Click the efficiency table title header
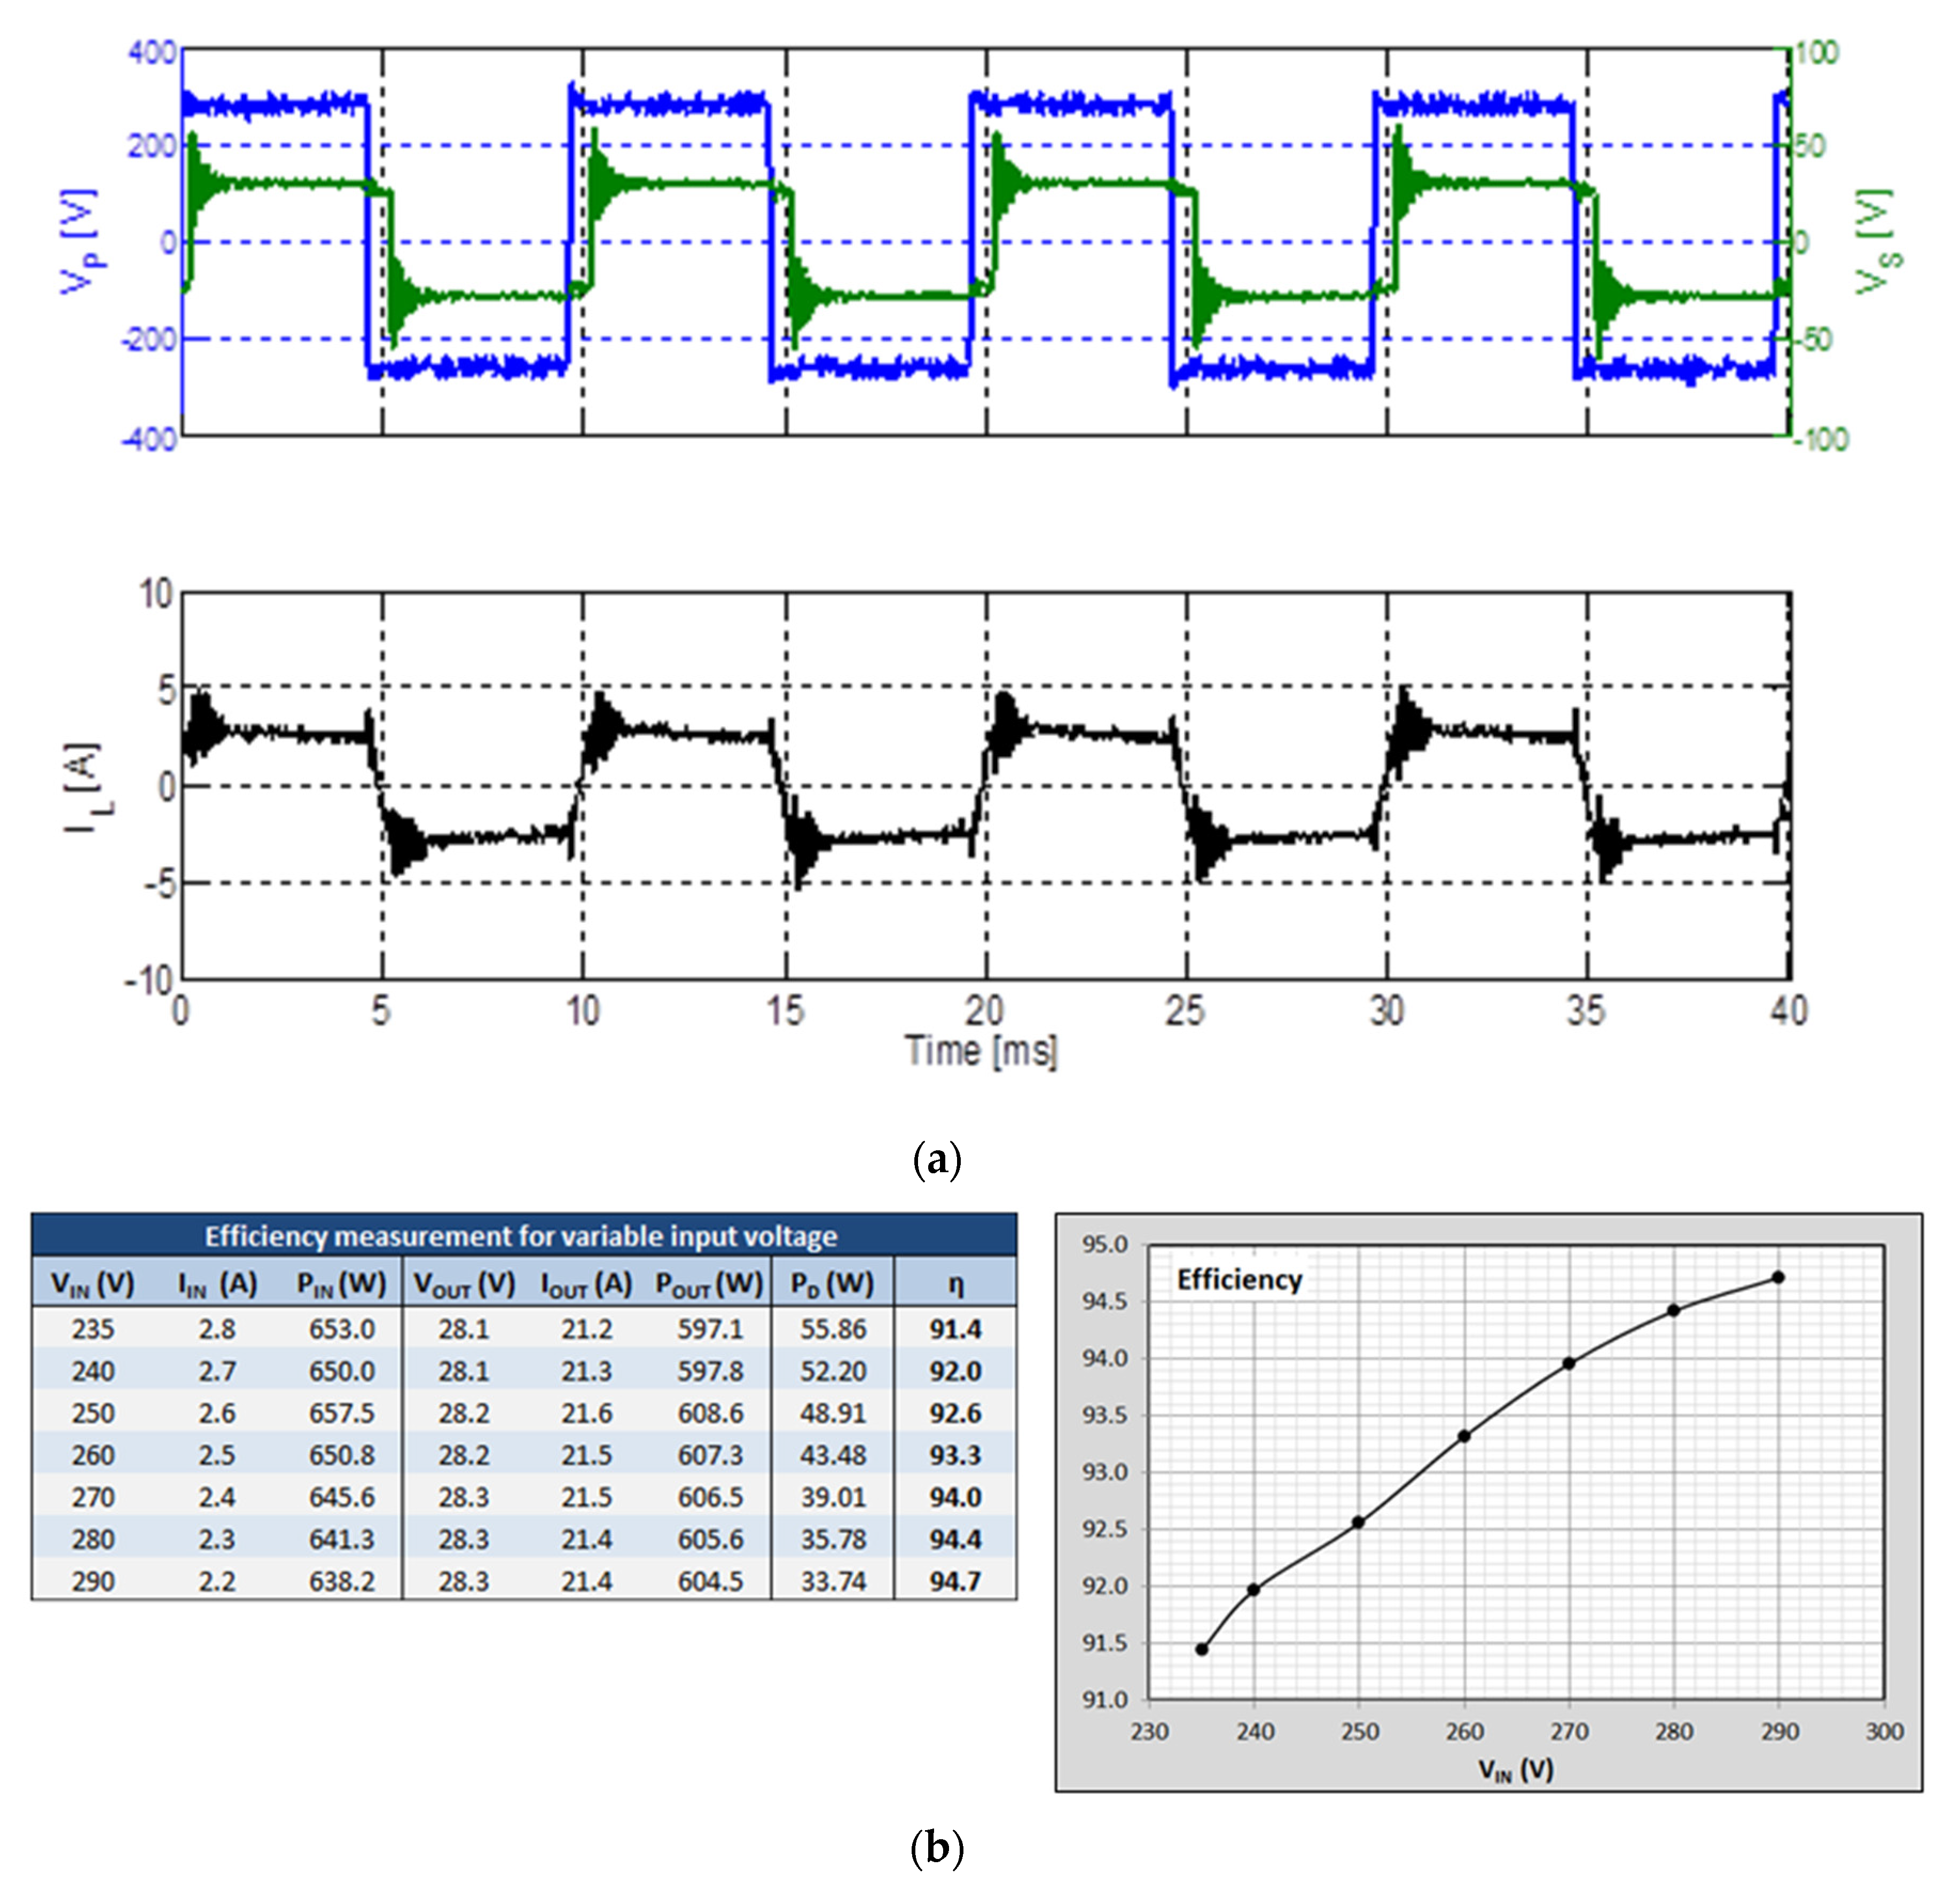1960x1883 pixels. click(x=521, y=1237)
